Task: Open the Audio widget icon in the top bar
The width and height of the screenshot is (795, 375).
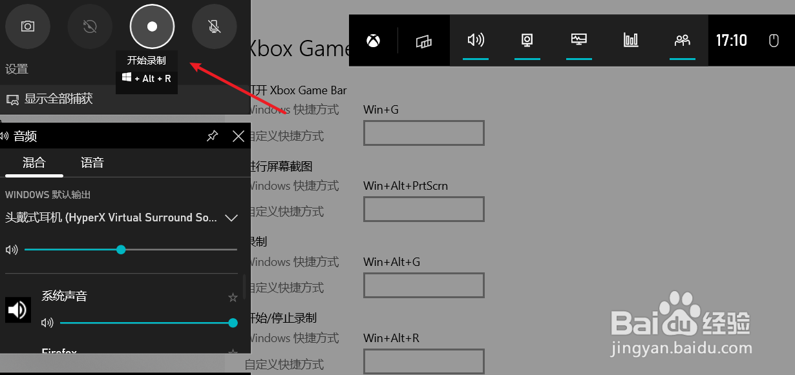Action: [x=476, y=40]
